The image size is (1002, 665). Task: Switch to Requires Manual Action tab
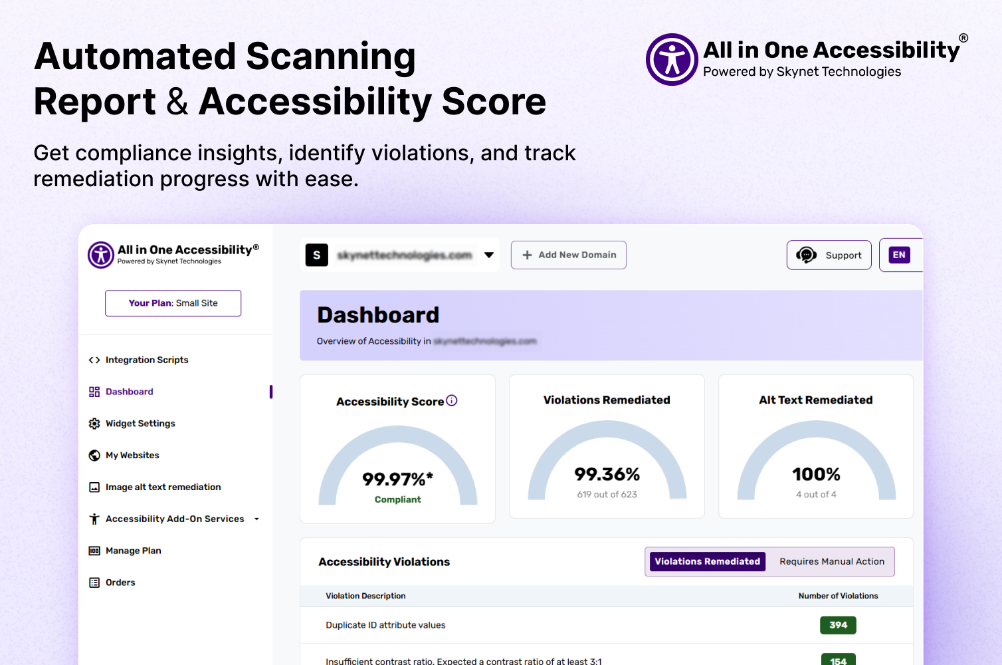[832, 561]
